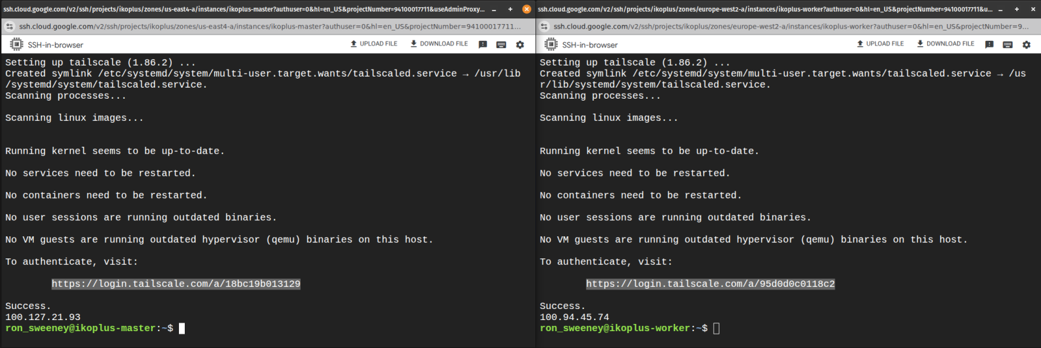
Task: Click the IP address 100.127.21.93
Action: pyautogui.click(x=43, y=317)
